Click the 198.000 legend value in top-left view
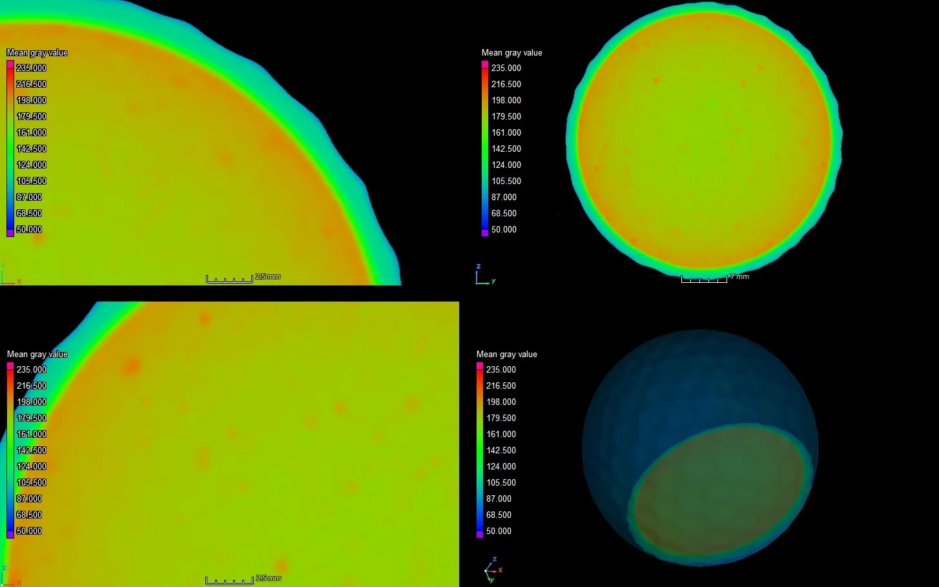939x587 pixels. point(32,100)
